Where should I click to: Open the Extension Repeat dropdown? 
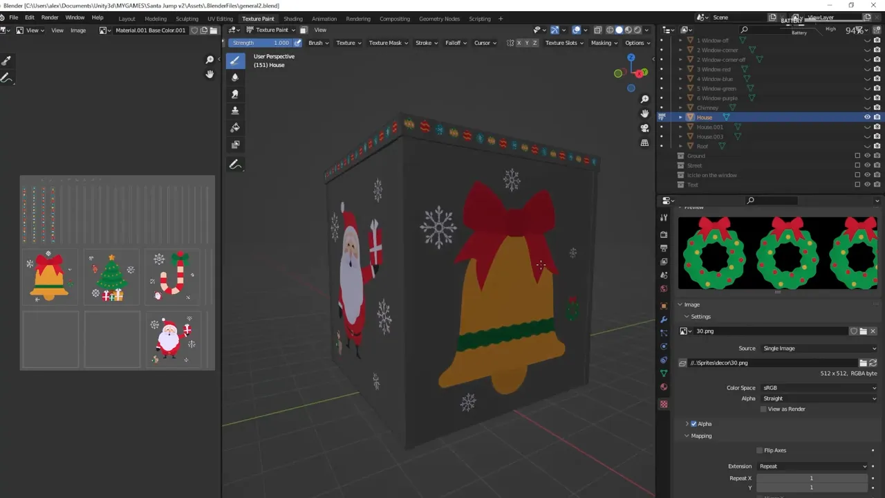tap(812, 466)
